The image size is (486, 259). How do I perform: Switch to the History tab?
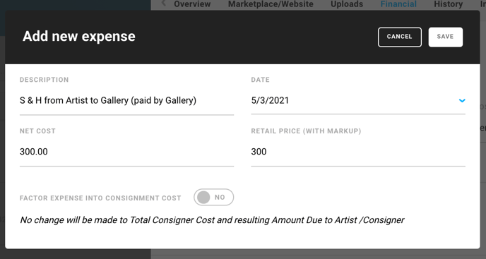click(448, 4)
